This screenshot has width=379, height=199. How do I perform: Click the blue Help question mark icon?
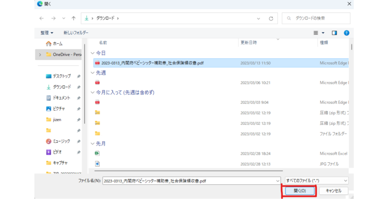346,33
